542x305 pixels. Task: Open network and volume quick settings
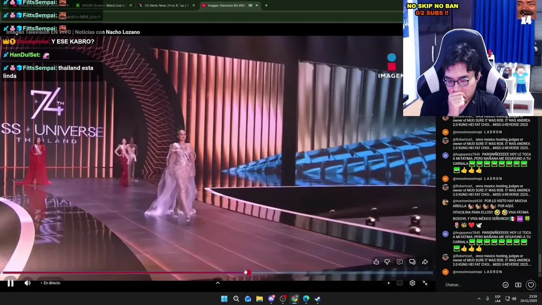click(x=511, y=299)
